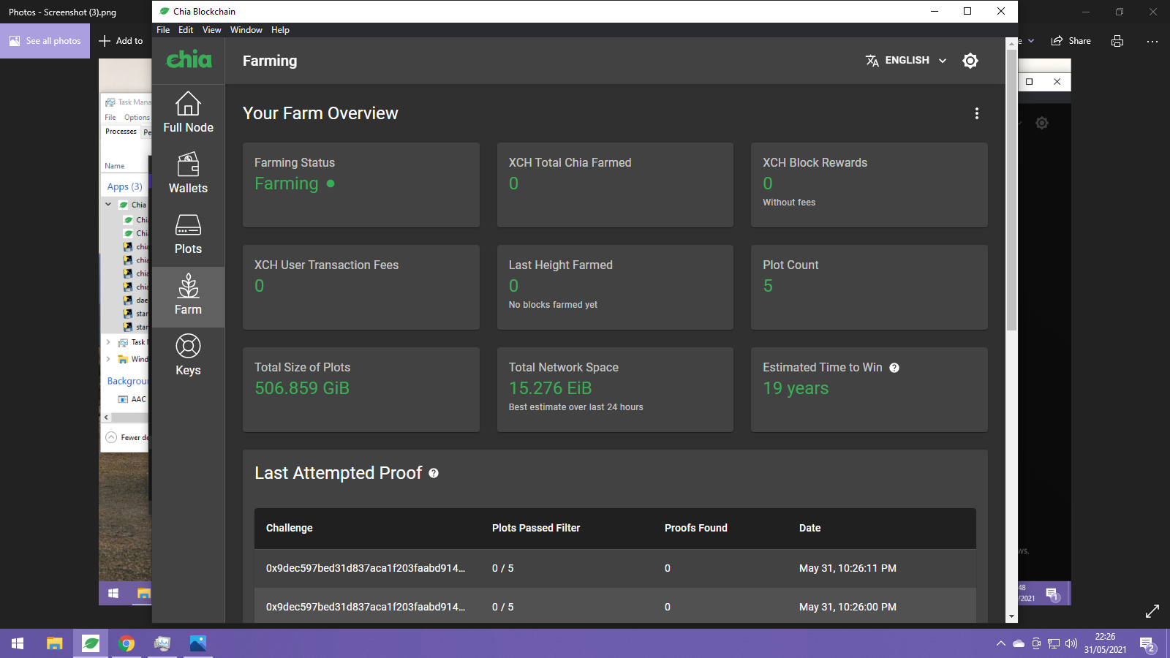Open the Edit menu

186,30
